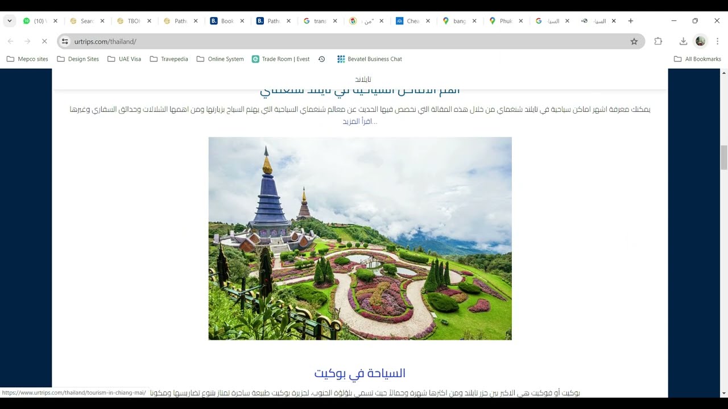Click the scrollbar up arrow
728x409 pixels.
[724, 73]
